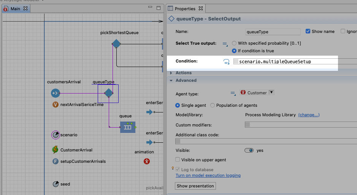This screenshot has width=357, height=195.
Task: Click the SelectOutput diamond icon in Properties header
Action: click(x=171, y=19)
